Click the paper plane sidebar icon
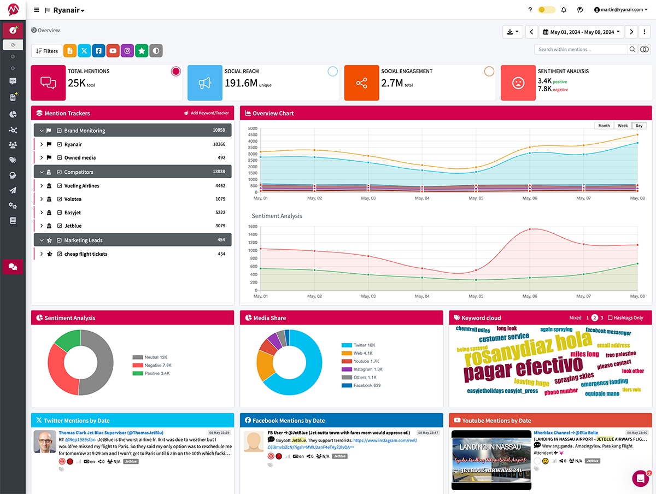Screen dimensions: 656x494 pos(13,190)
